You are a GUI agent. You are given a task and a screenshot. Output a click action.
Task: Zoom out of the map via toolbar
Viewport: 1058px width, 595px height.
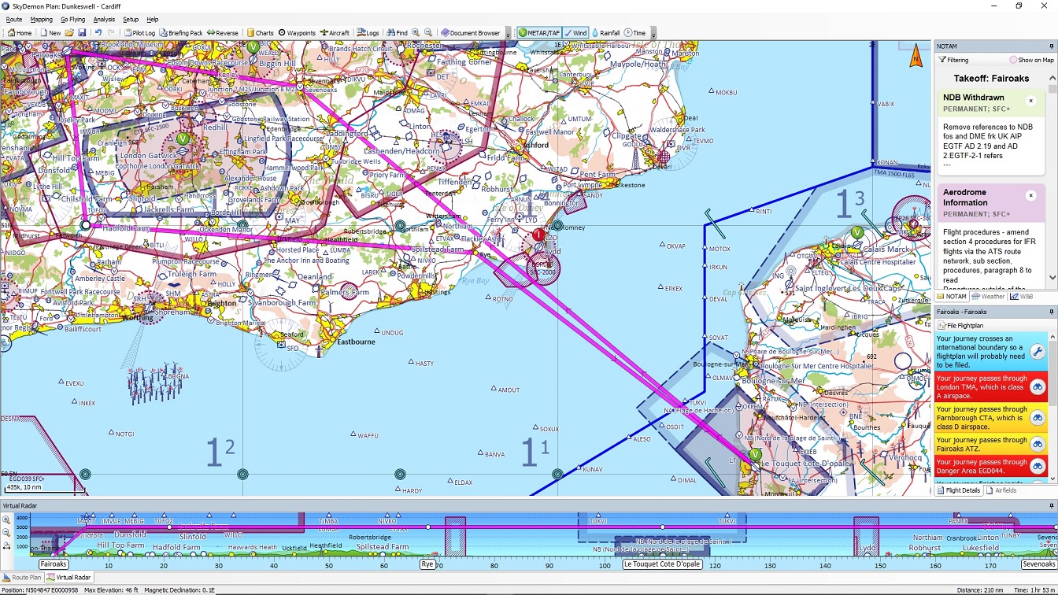pos(428,33)
